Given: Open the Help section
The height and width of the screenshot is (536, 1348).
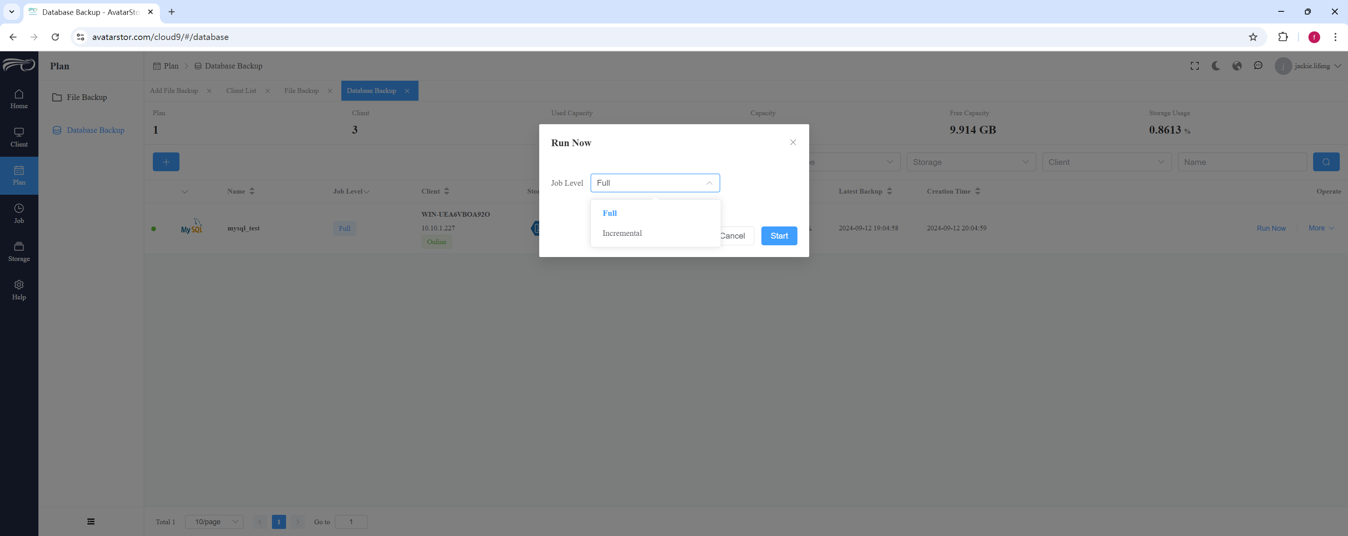Looking at the screenshot, I should point(19,290).
